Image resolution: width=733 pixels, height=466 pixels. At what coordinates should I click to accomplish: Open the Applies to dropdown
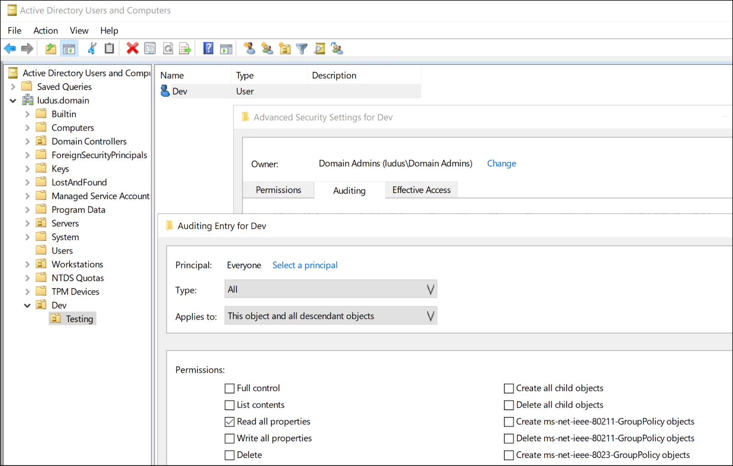pos(331,316)
